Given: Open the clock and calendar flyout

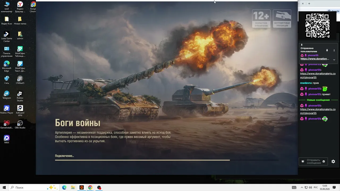Looking at the screenshot, I should click(325, 188).
